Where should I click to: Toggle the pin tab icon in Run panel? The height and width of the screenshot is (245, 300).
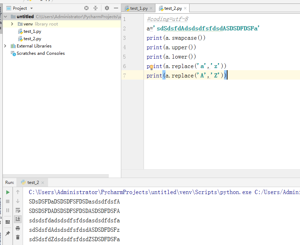[8, 233]
